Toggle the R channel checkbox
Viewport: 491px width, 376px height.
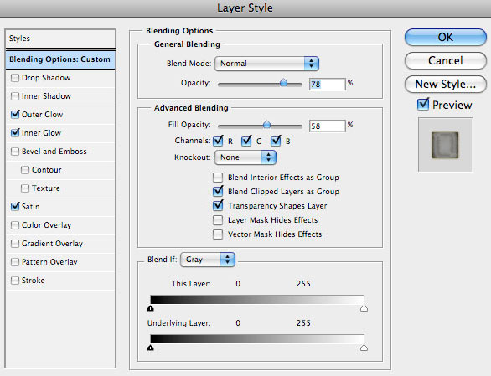coord(218,141)
